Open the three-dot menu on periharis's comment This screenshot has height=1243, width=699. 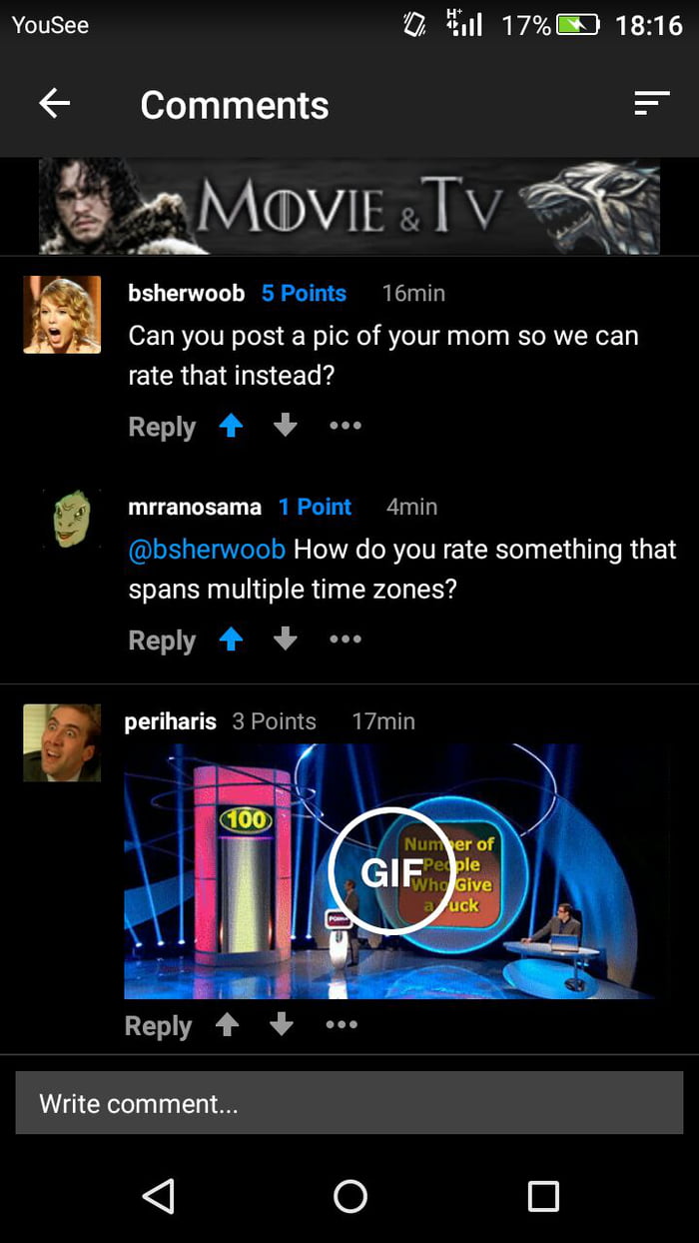tap(341, 1025)
